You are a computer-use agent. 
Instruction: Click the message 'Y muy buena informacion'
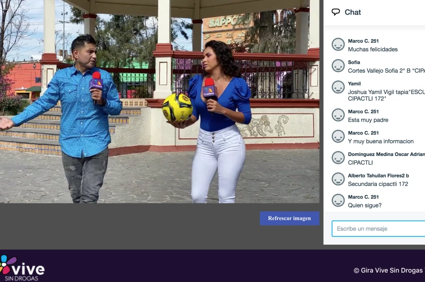click(381, 141)
